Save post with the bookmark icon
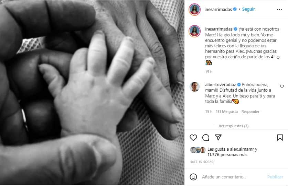This screenshot has height=186, width=288. (x=280, y=137)
